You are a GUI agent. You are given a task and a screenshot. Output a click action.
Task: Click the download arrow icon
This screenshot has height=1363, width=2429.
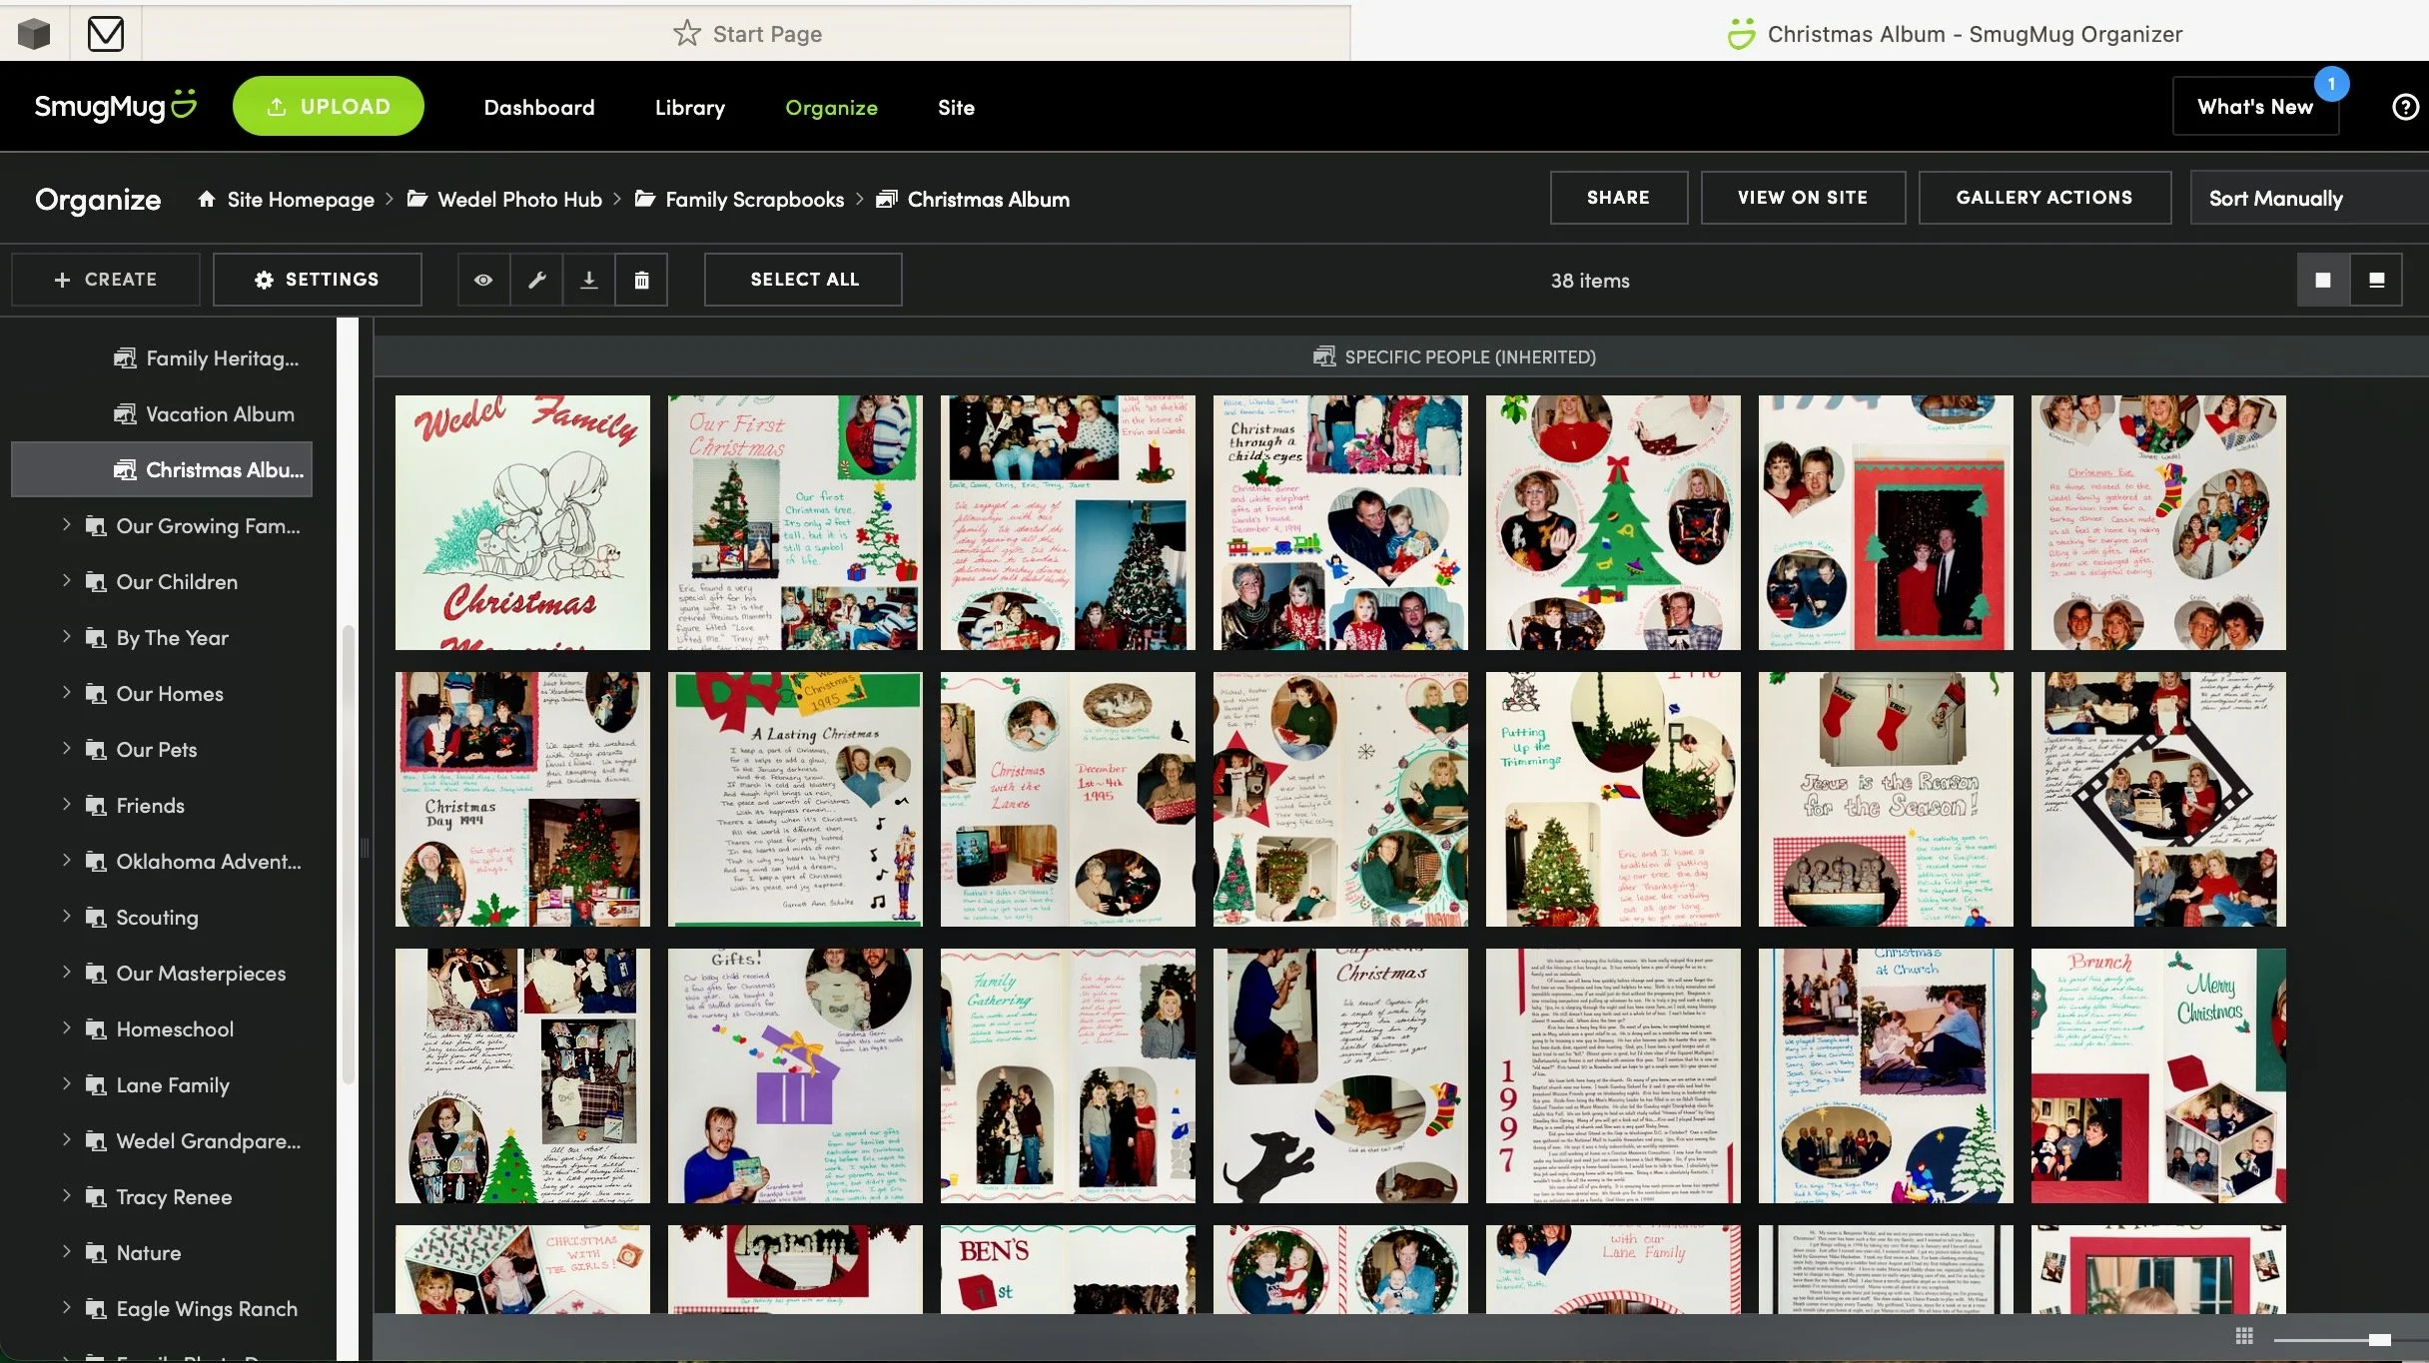tap(589, 280)
